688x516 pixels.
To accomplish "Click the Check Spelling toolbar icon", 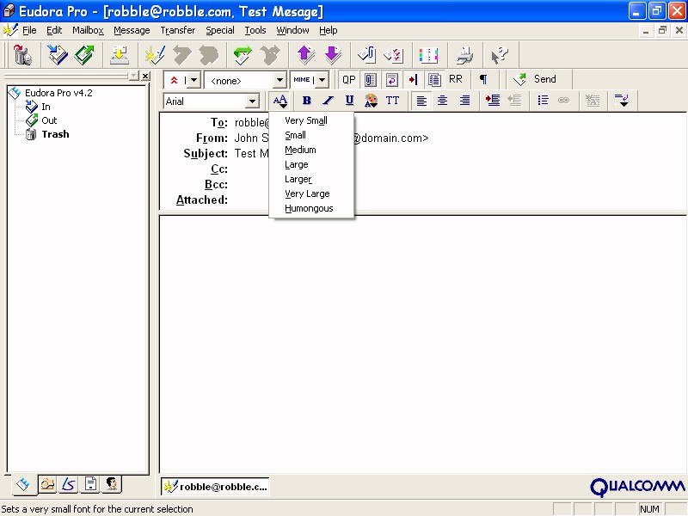I will coord(394,55).
